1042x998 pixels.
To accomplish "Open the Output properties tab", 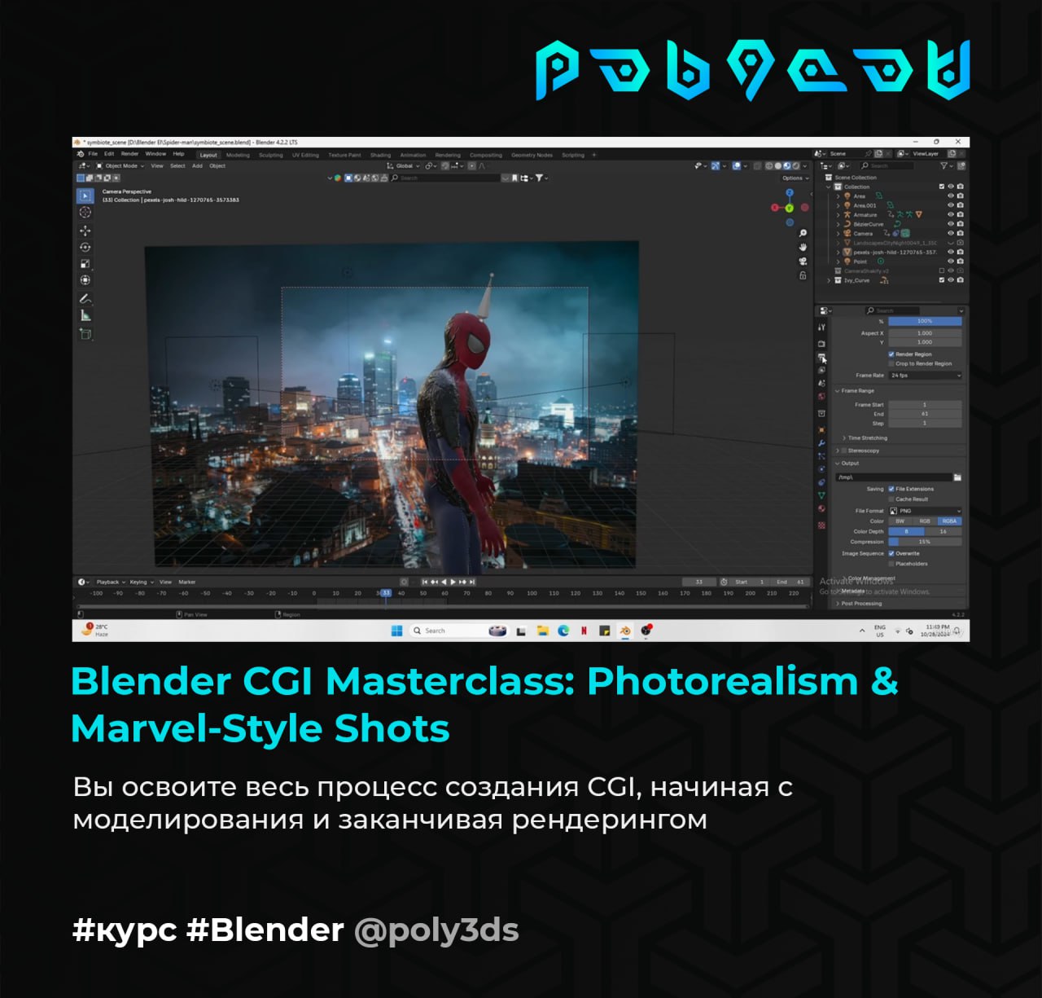I will point(821,358).
